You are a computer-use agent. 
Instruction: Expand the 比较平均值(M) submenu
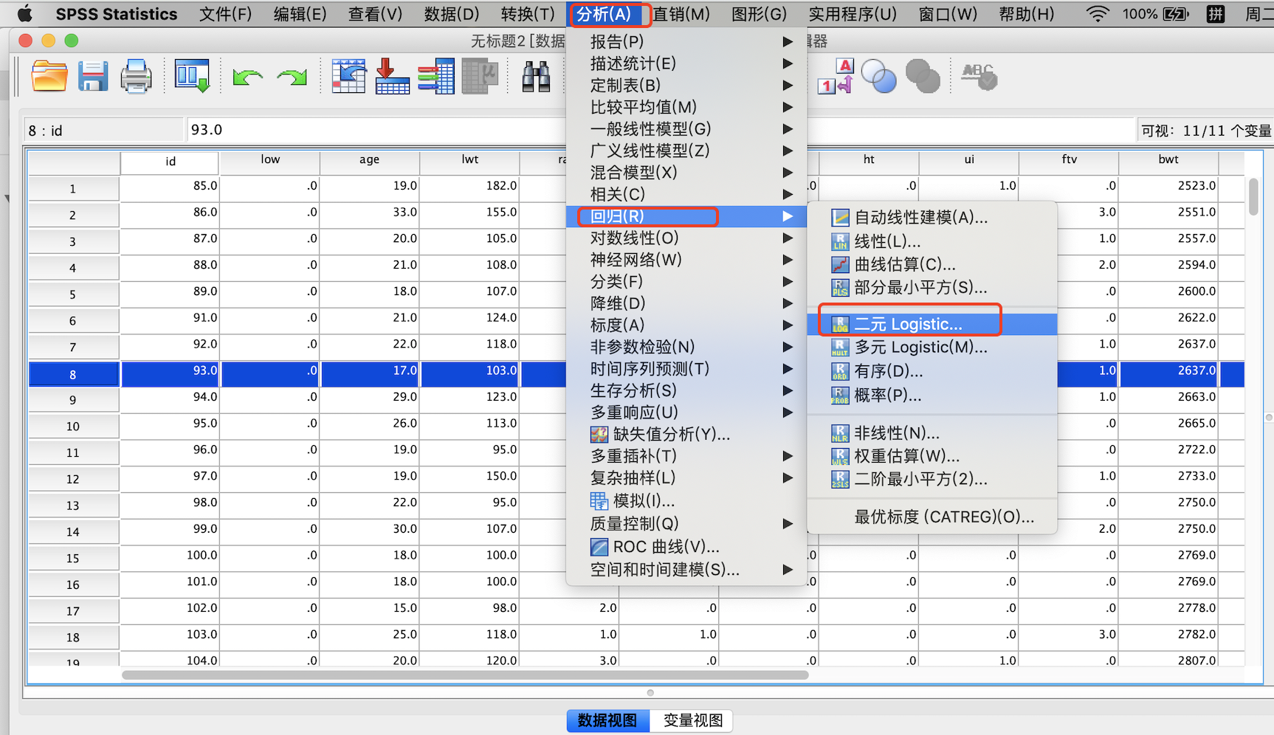[x=686, y=107]
